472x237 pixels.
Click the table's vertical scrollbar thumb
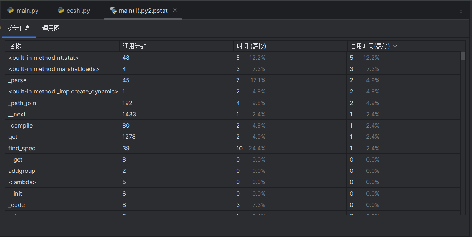point(463,56)
